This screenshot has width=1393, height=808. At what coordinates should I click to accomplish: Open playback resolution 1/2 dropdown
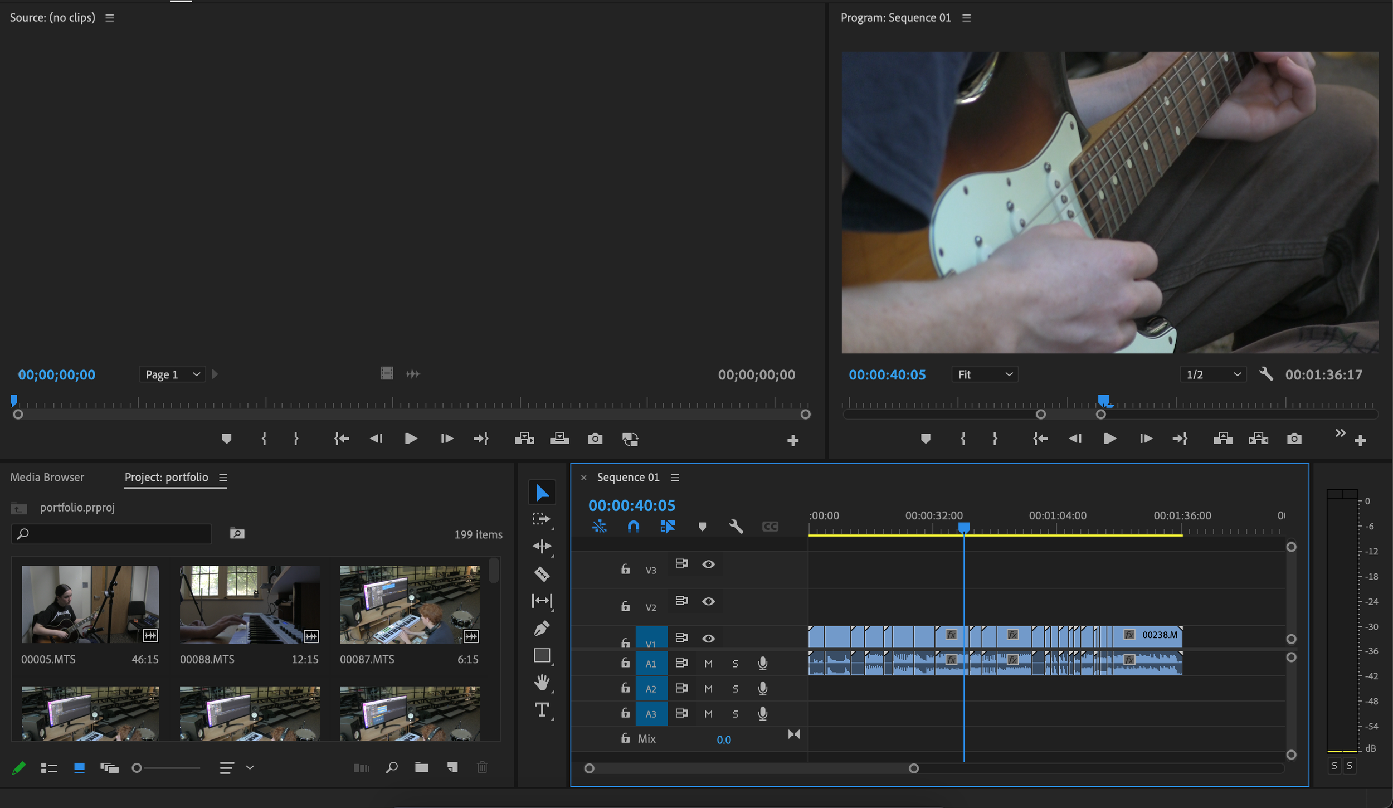click(1213, 374)
